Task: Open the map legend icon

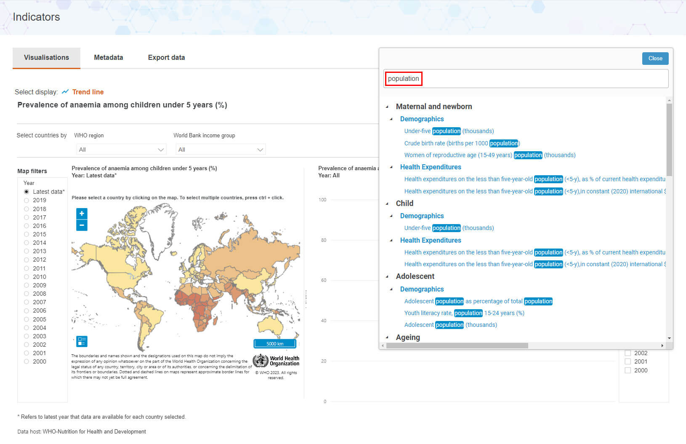Action: (x=82, y=341)
